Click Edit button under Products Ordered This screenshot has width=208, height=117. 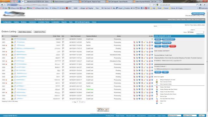(165, 72)
